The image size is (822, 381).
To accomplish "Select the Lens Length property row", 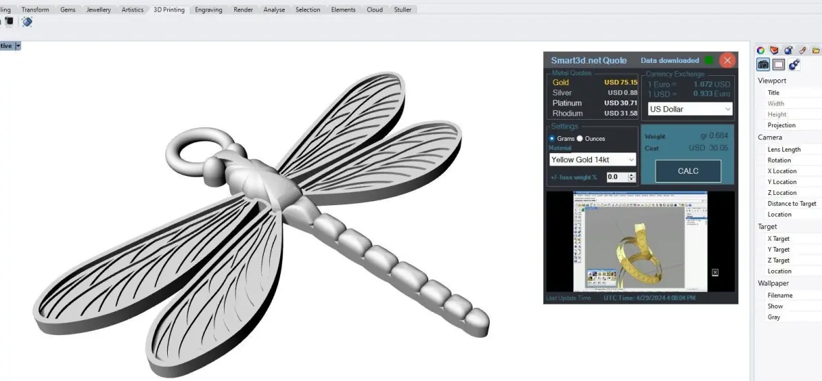I will click(788, 149).
